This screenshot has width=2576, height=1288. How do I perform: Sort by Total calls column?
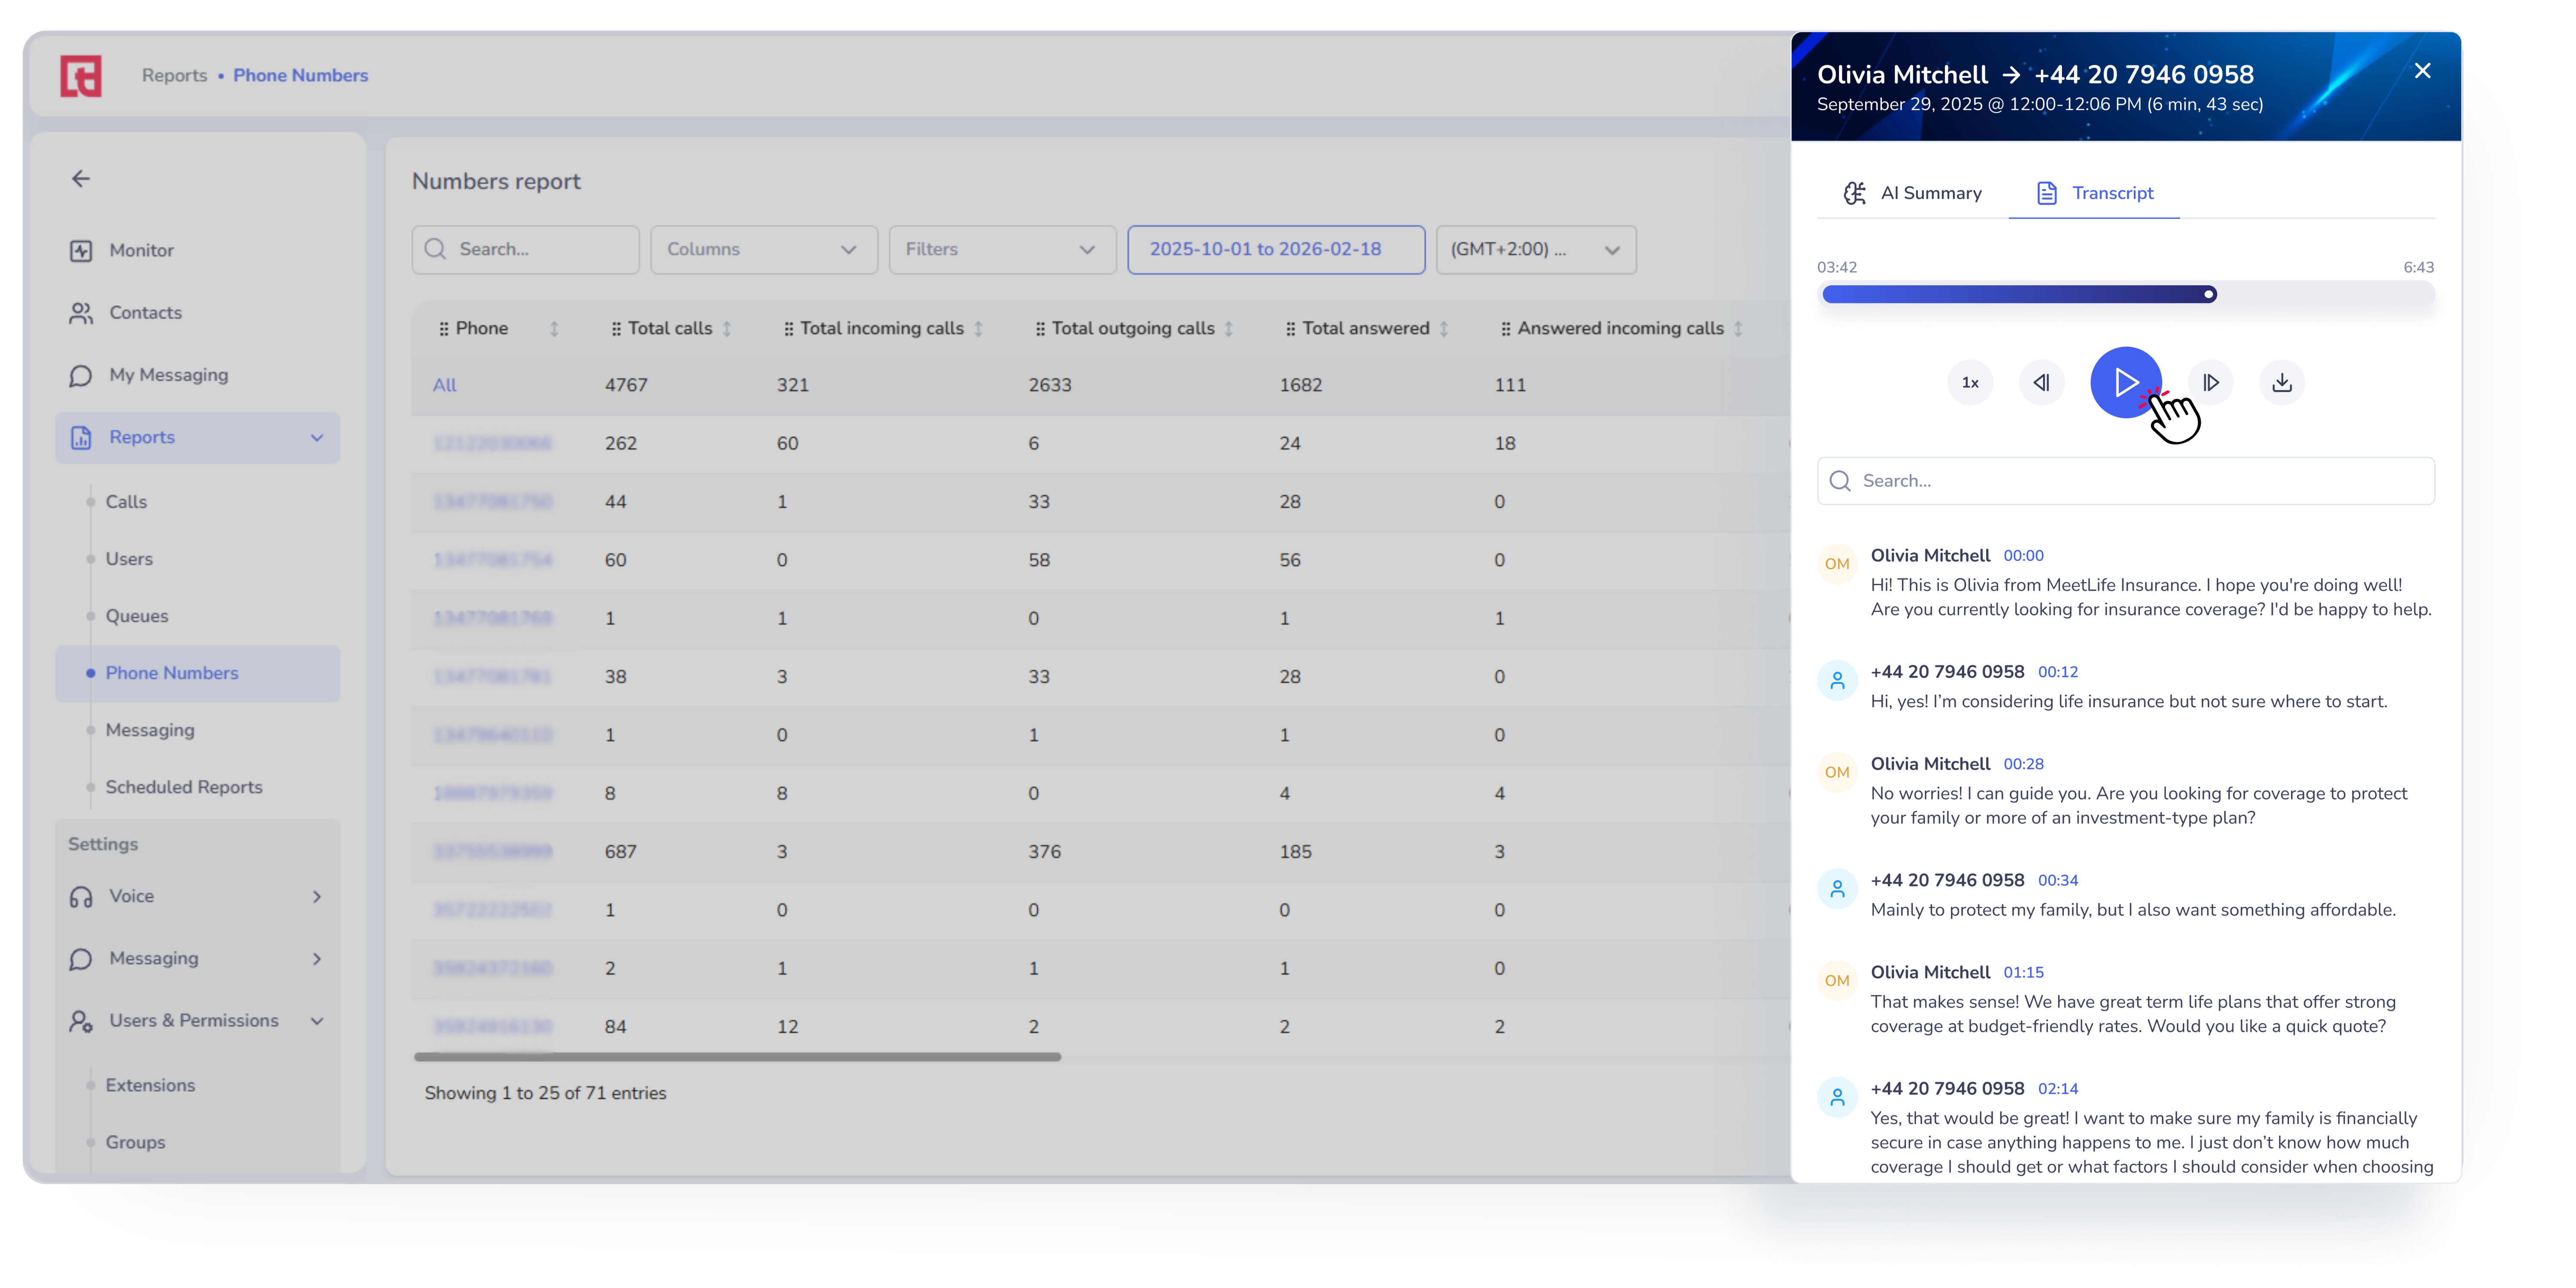coord(727,328)
